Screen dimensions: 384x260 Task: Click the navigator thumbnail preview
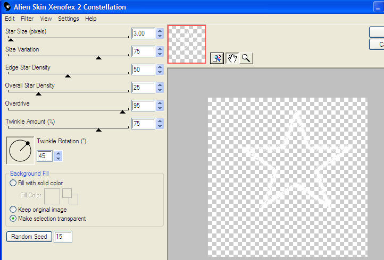[187, 44]
